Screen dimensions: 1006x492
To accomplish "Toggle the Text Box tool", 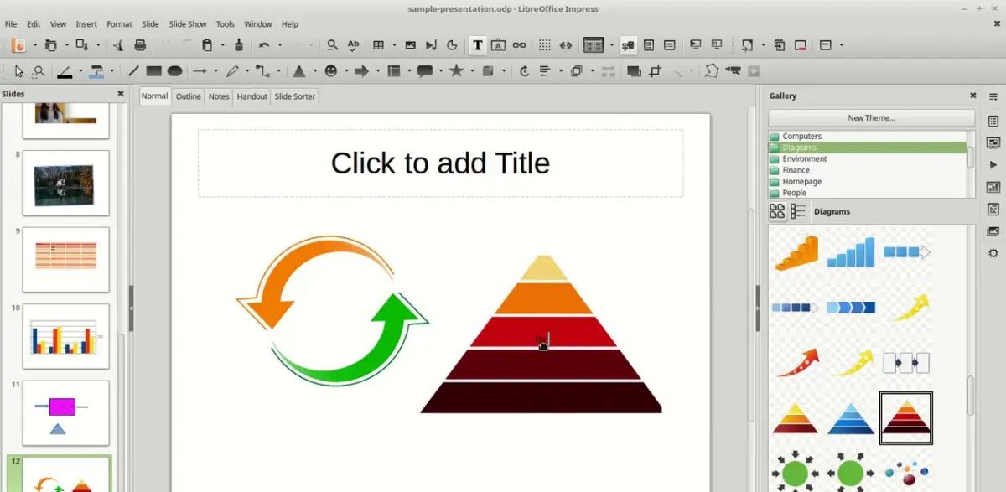I will tap(478, 45).
